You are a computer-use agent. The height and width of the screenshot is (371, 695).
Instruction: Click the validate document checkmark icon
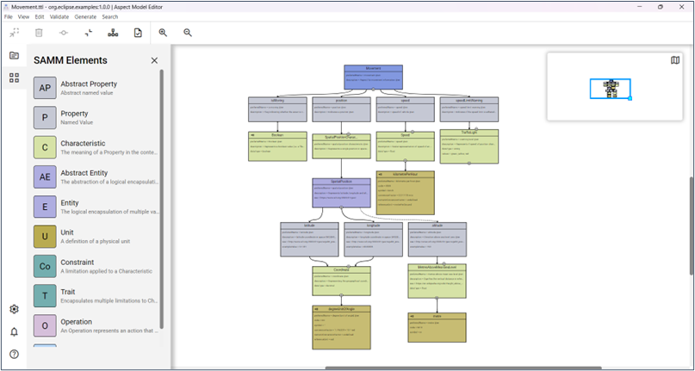click(x=138, y=33)
